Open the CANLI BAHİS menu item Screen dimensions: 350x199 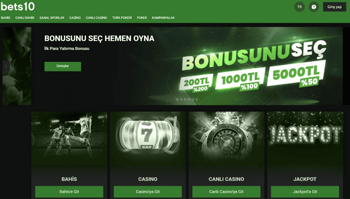coord(25,18)
